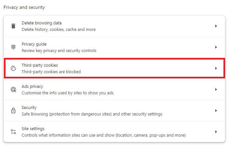
Task: Click the Ads privacy target icon
Action: (13, 89)
